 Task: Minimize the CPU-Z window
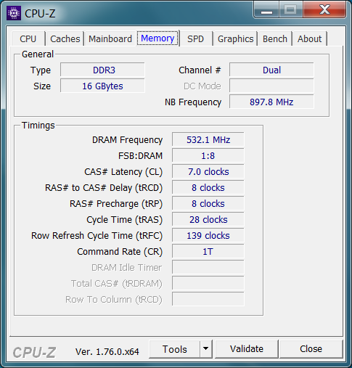(x=267, y=10)
